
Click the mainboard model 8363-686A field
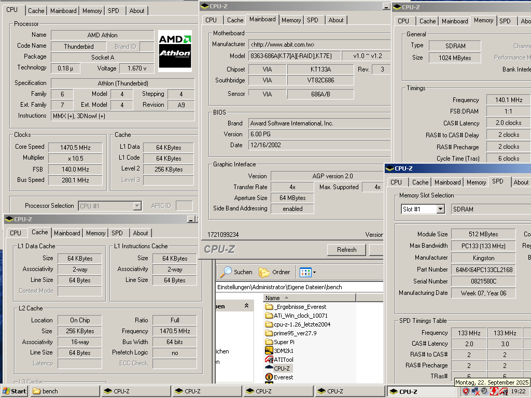[x=295, y=56]
